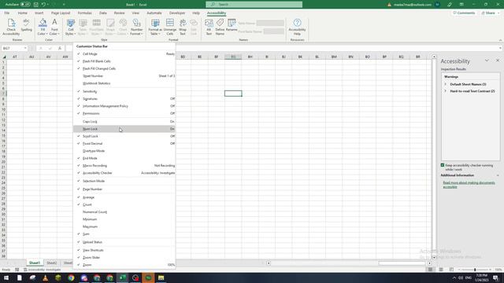Click the vertical scrollbar up arrow
This screenshot has height=283, width=504.
pos(434,57)
